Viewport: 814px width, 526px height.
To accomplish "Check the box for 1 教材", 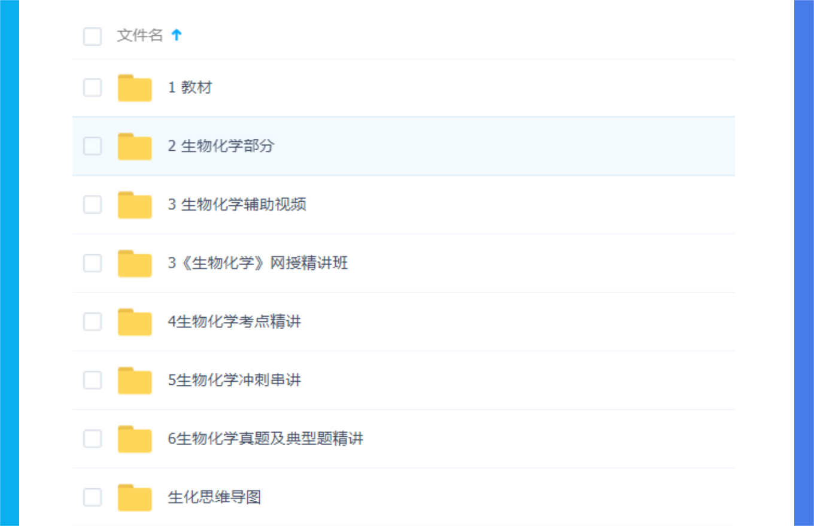I will [x=92, y=87].
